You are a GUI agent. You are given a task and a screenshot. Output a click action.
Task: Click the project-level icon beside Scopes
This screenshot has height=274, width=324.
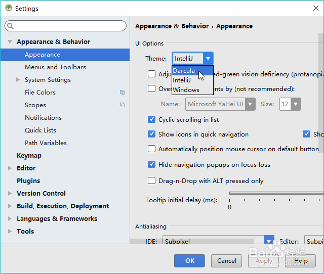[122, 105]
